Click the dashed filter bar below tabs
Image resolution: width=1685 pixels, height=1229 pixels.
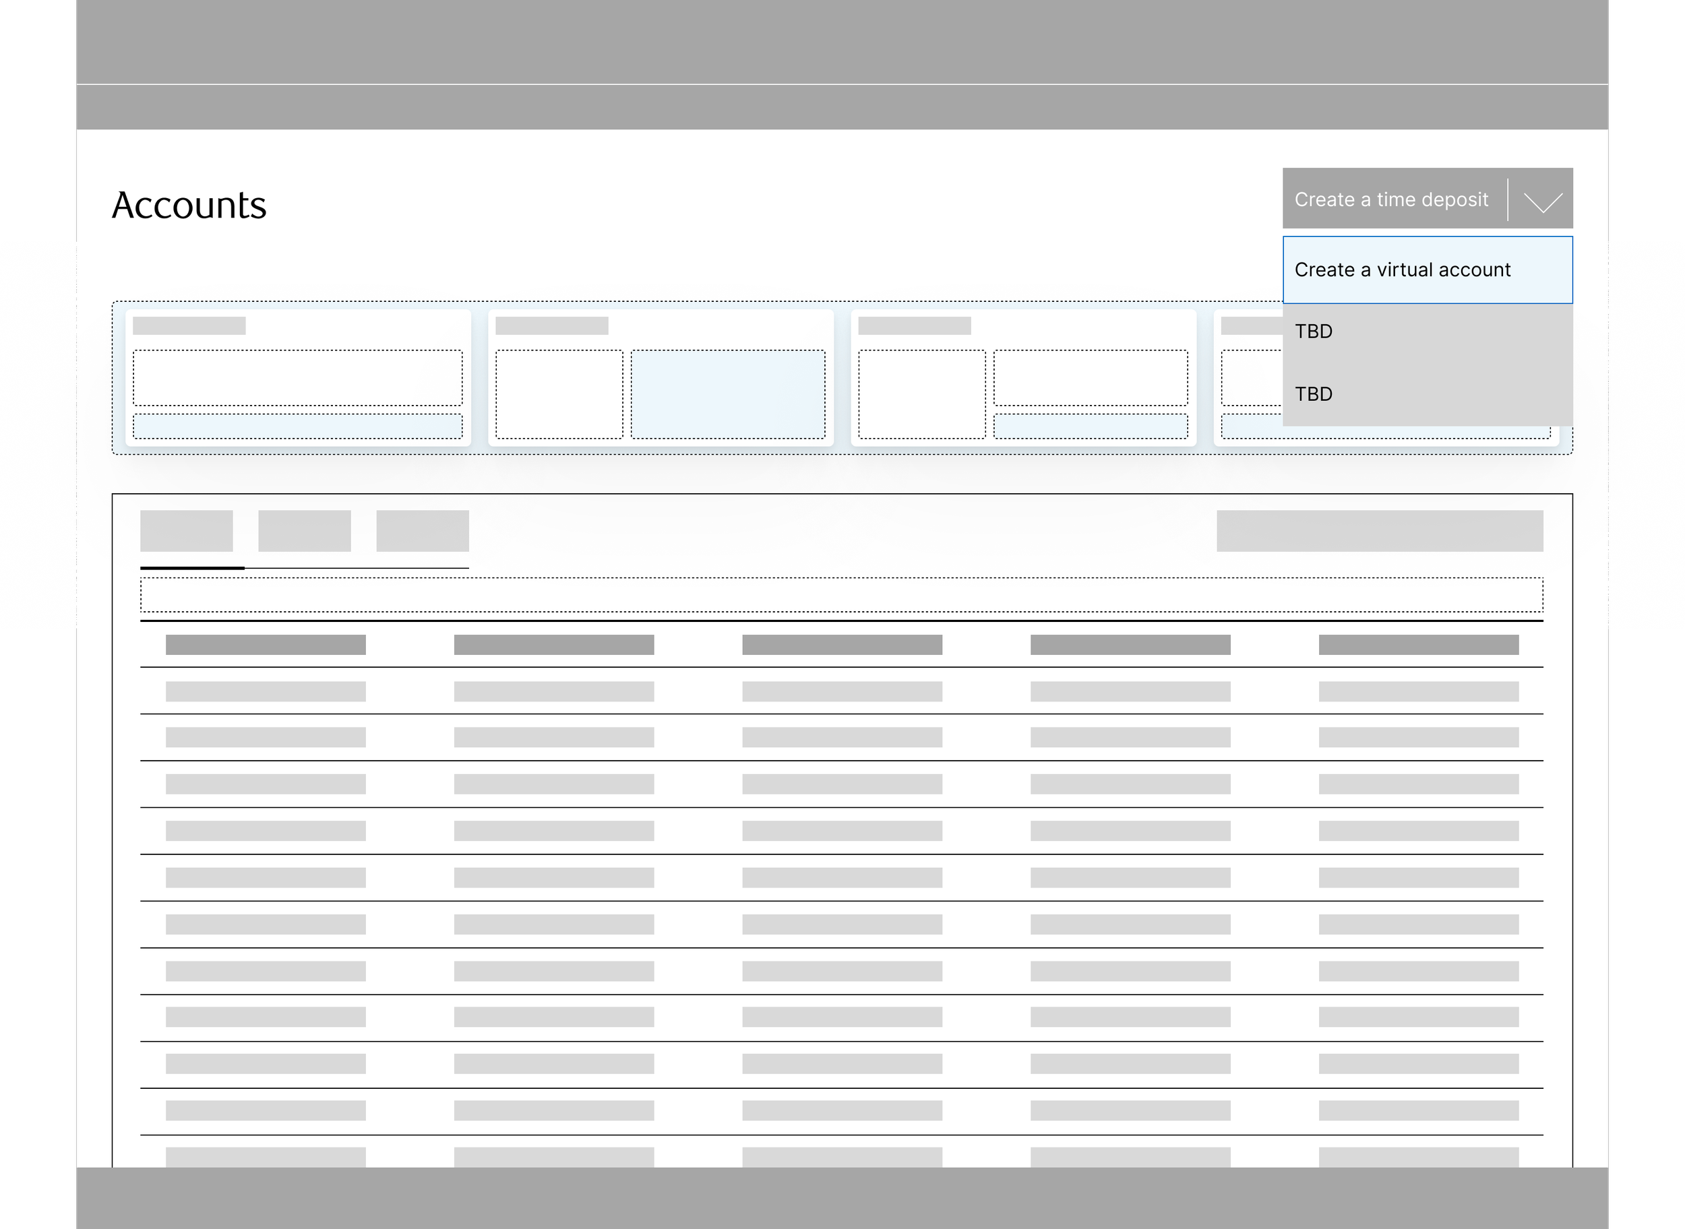pyautogui.click(x=841, y=595)
